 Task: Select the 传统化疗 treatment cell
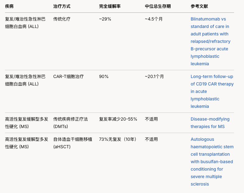point(62,19)
